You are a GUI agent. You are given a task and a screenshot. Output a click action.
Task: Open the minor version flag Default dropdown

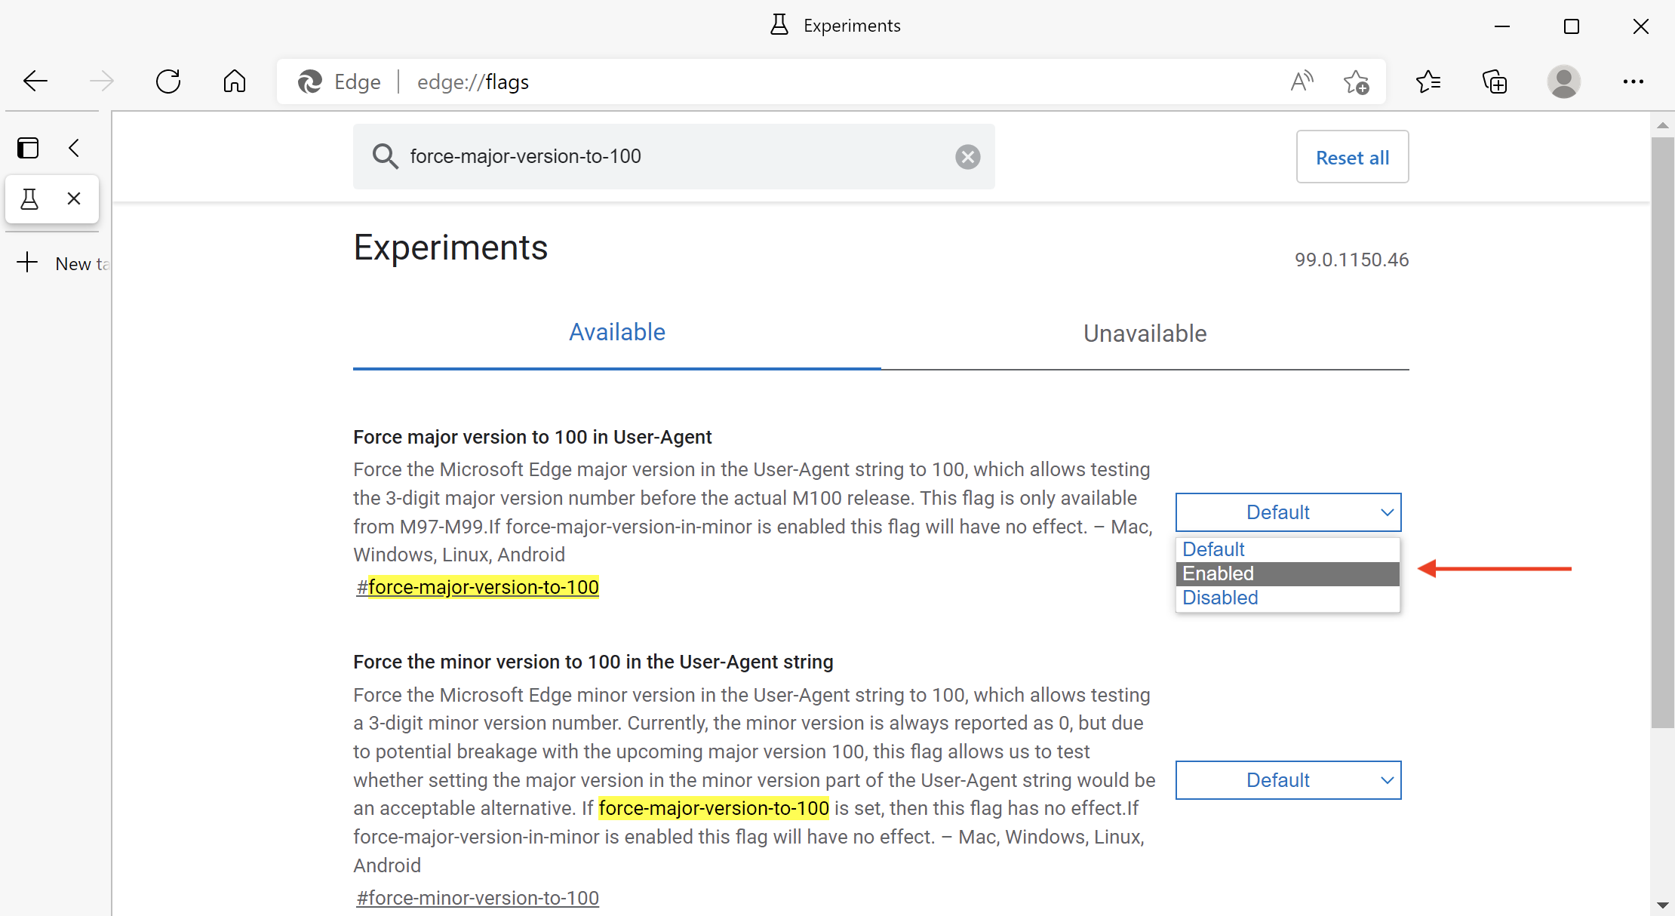point(1287,780)
